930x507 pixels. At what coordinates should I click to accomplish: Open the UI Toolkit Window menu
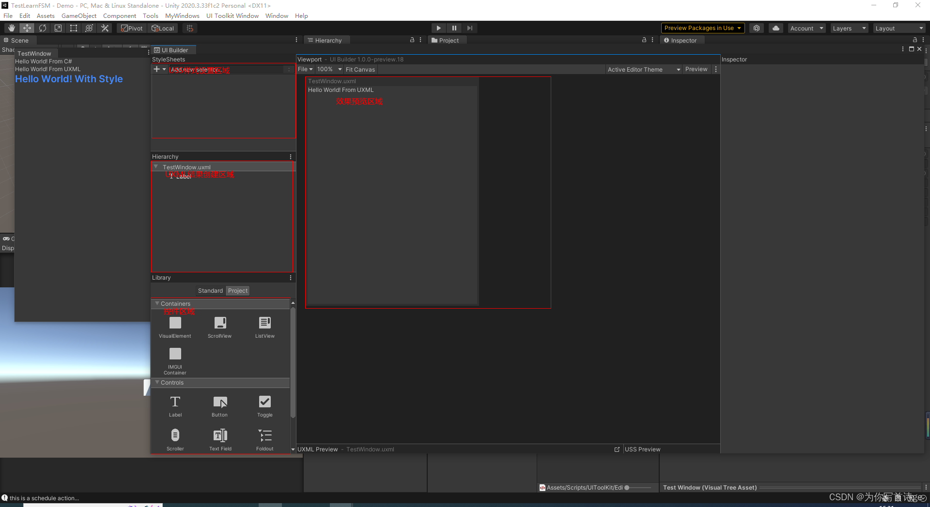[232, 15]
